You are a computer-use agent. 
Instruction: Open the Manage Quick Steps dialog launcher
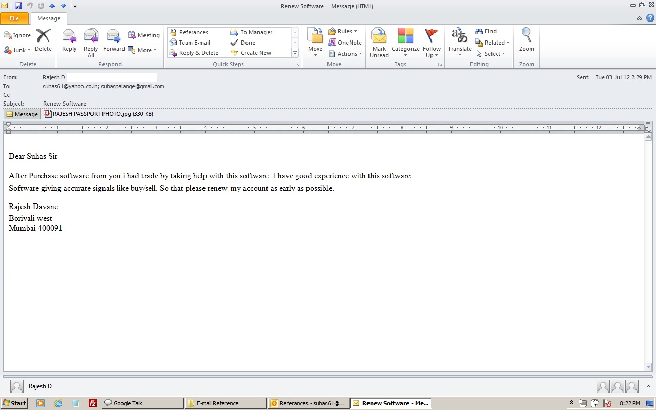(x=297, y=65)
